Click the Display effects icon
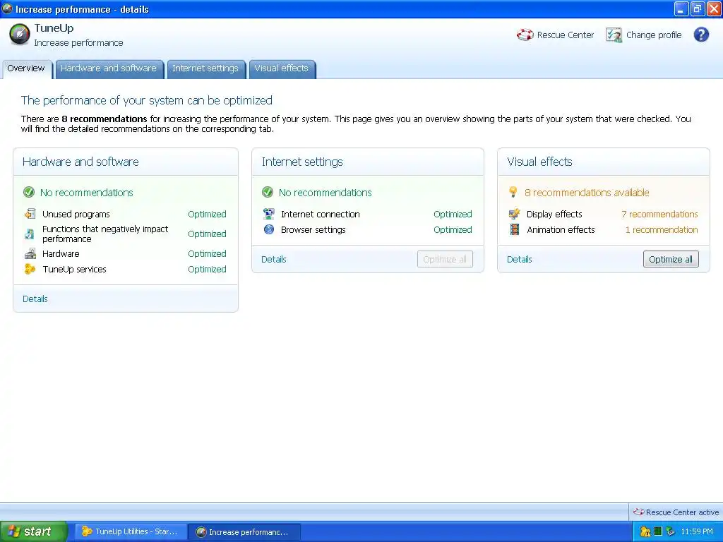This screenshot has height=542, width=723. pos(515,214)
